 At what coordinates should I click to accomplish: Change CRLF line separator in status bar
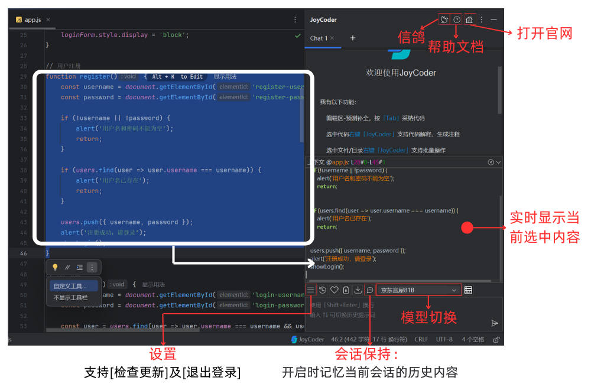tap(421, 340)
